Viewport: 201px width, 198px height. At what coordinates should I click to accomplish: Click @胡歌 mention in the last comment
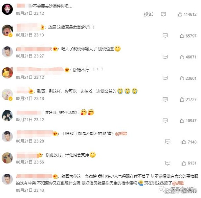[178, 183]
